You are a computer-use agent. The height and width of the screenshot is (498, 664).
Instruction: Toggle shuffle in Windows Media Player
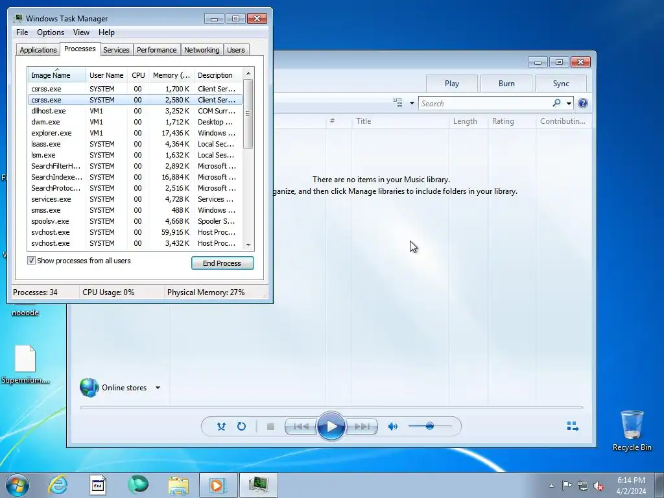pos(221,427)
